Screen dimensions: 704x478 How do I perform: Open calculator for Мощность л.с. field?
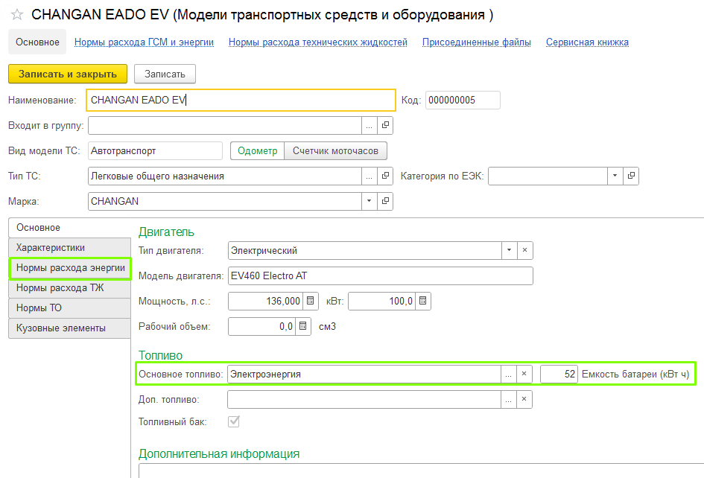(x=311, y=302)
